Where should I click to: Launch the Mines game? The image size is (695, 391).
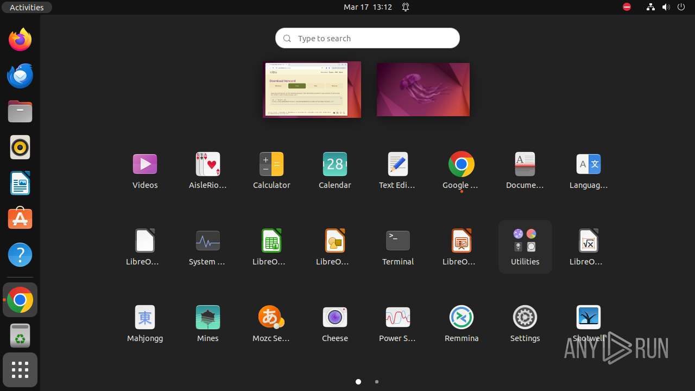click(208, 324)
